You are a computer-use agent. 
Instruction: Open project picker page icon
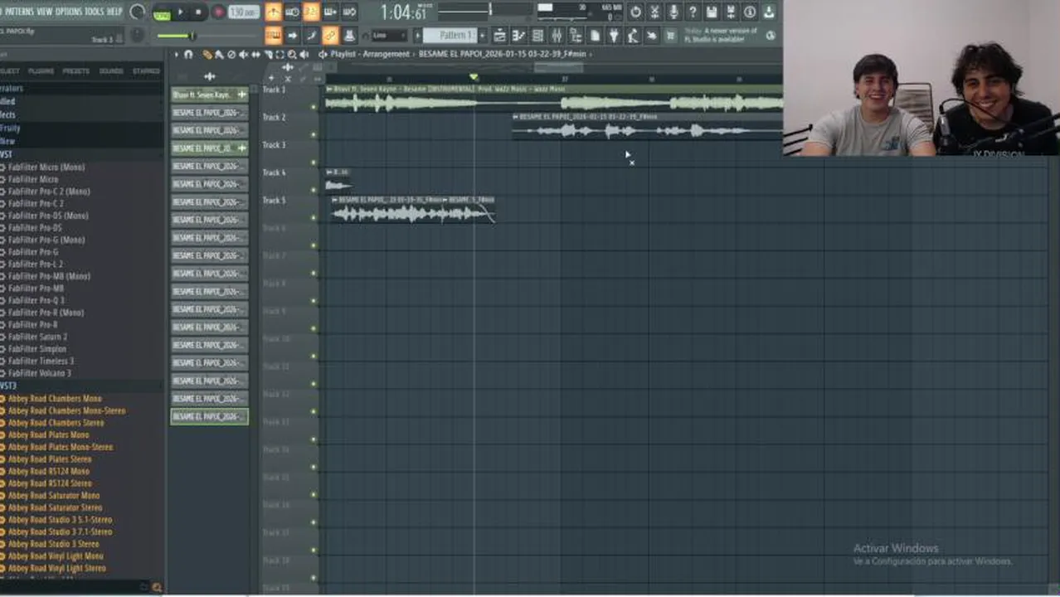tap(595, 36)
